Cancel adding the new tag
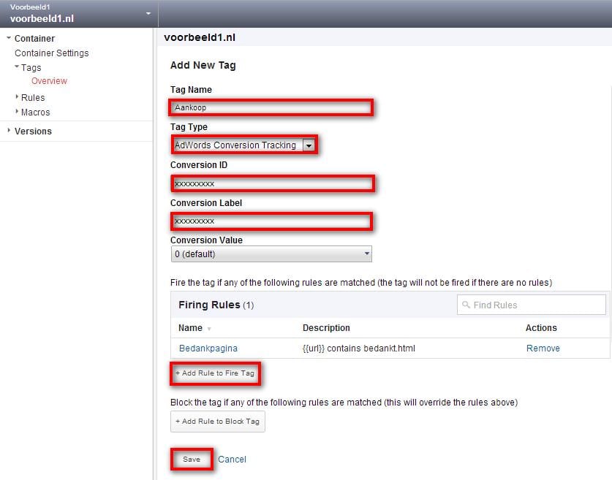Image resolution: width=612 pixels, height=480 pixels. click(x=232, y=460)
